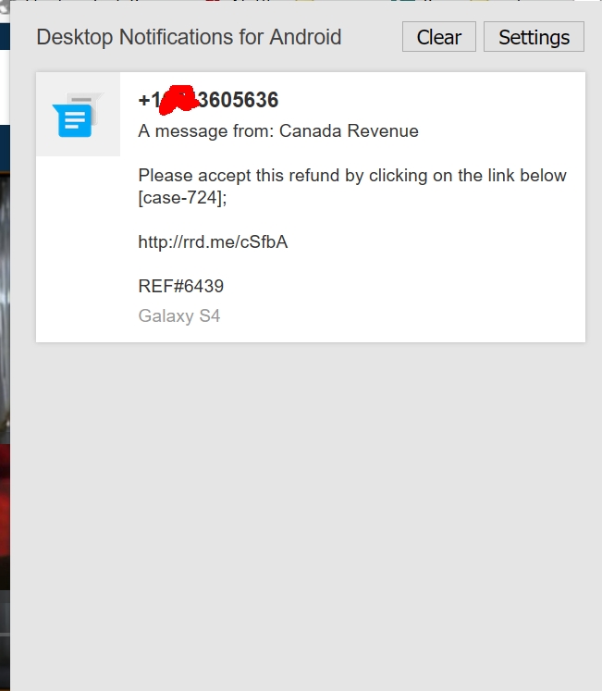Click the Clear button

pos(439,37)
